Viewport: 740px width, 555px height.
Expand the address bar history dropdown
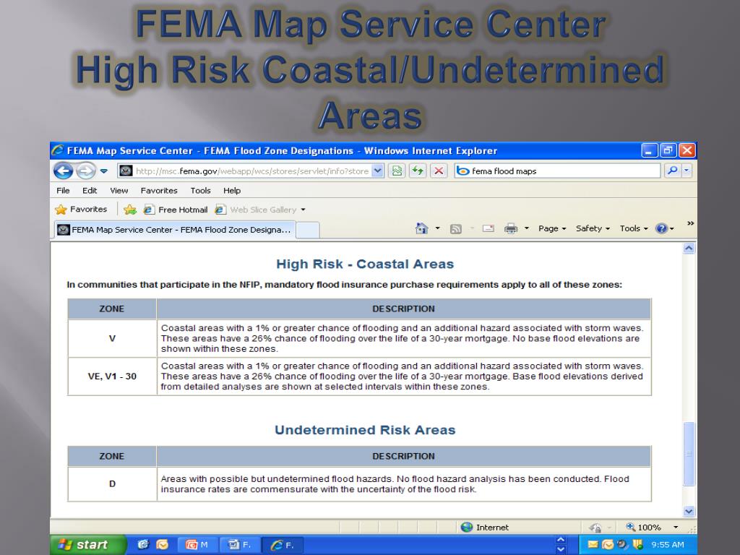(x=377, y=171)
